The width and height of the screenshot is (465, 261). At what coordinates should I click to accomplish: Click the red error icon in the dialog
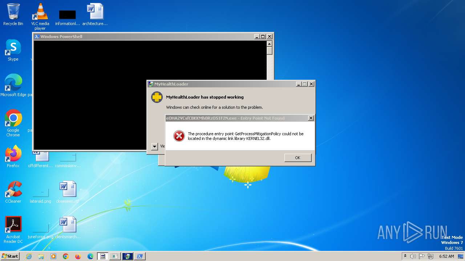coord(179,136)
